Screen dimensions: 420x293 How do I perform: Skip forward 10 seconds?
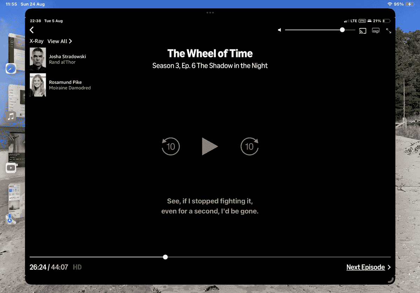(250, 146)
